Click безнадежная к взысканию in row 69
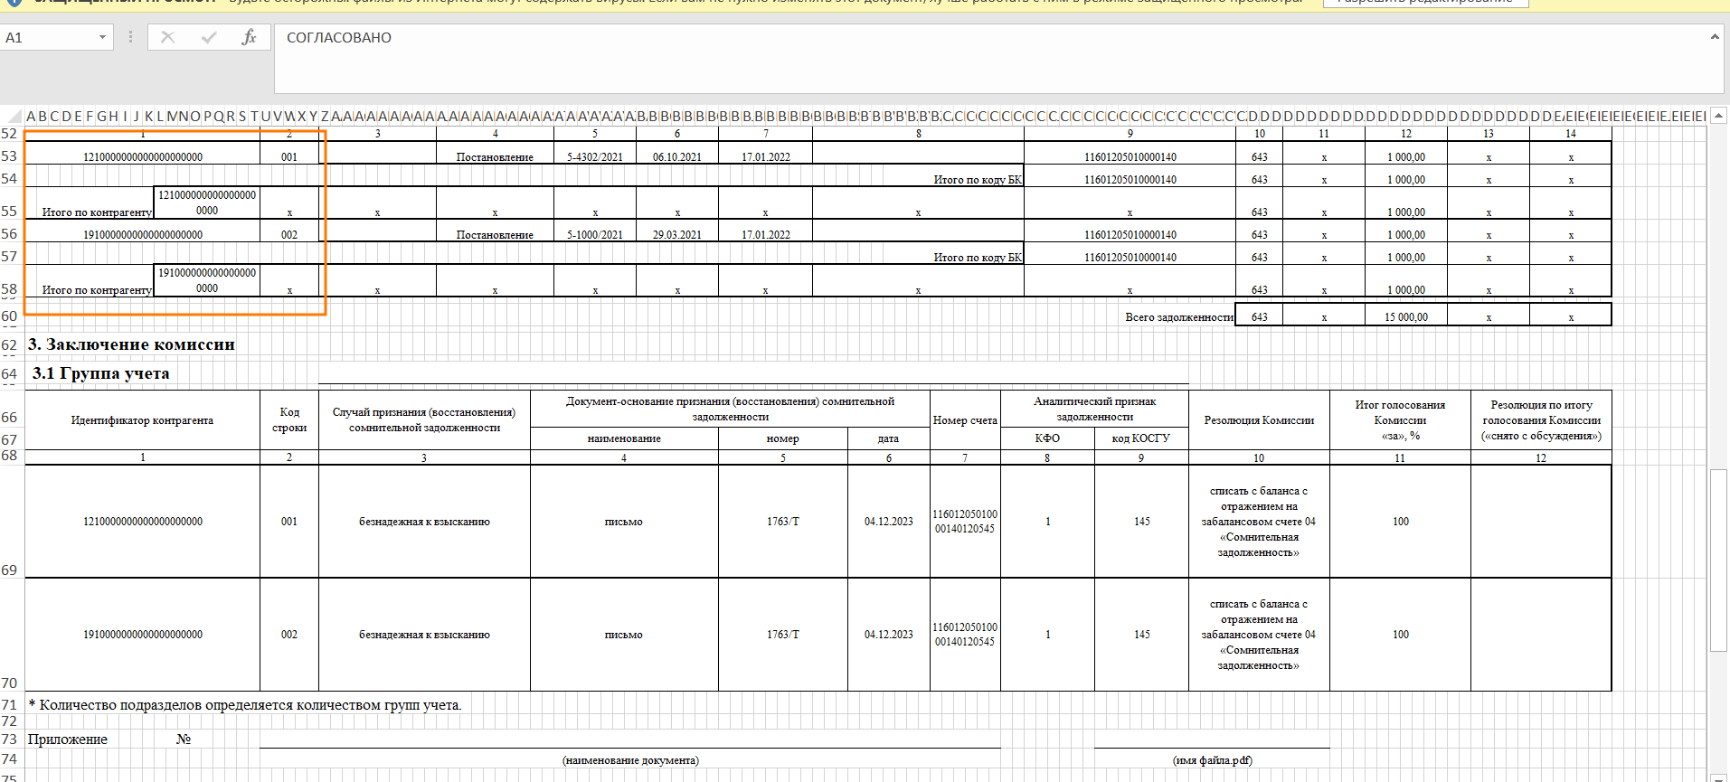The height and width of the screenshot is (782, 1730). (424, 522)
